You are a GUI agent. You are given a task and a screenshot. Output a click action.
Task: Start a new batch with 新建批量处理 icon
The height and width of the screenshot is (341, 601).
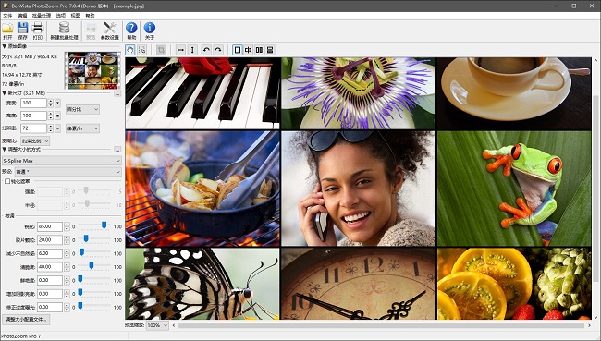[64, 30]
